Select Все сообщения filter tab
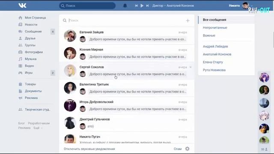274x154 pixels. (226, 20)
